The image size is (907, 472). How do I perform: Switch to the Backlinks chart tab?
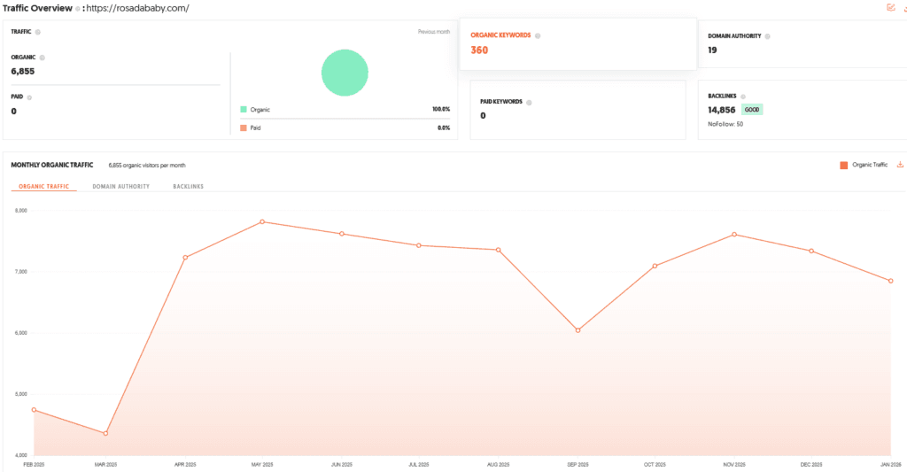click(x=188, y=187)
